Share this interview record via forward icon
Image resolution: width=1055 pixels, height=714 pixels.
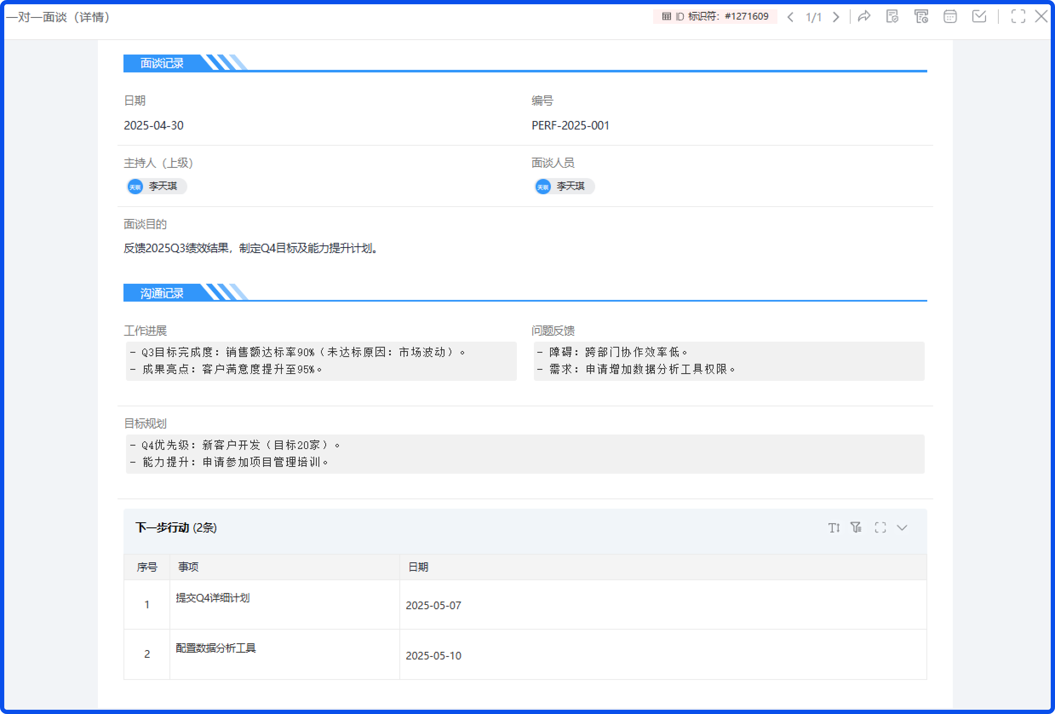[x=865, y=17]
